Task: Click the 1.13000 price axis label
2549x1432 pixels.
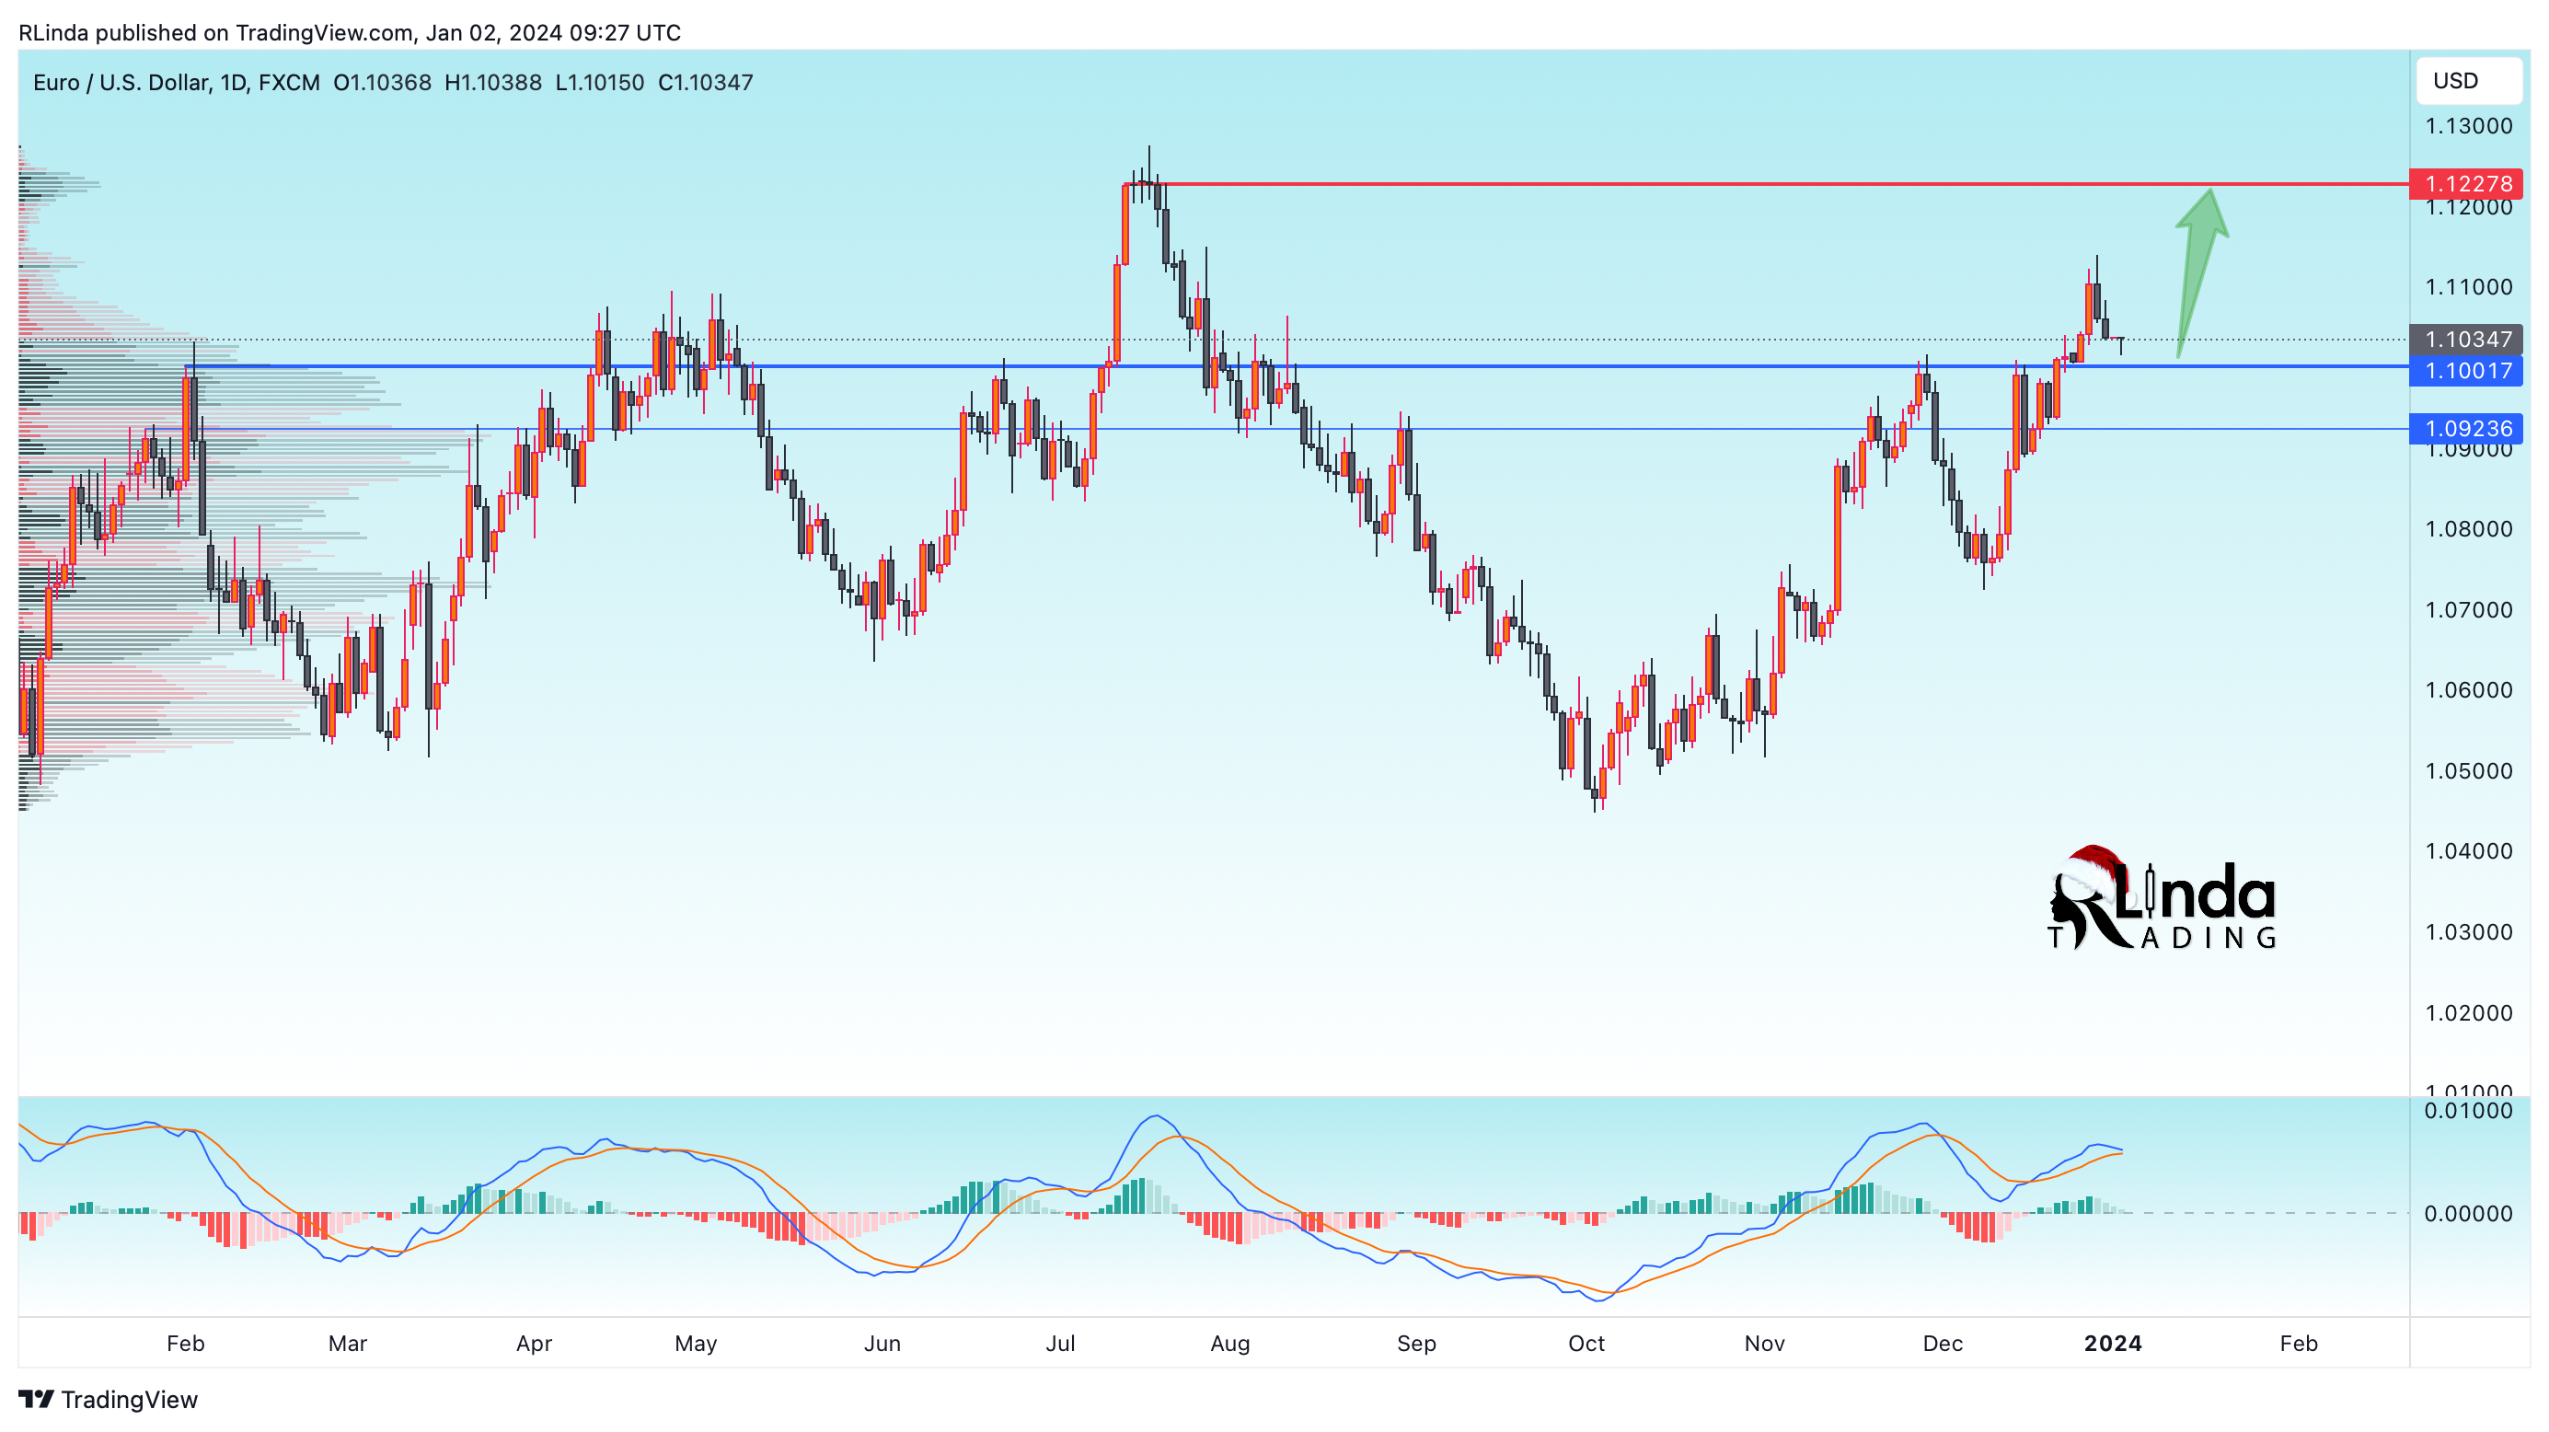Action: (2468, 126)
